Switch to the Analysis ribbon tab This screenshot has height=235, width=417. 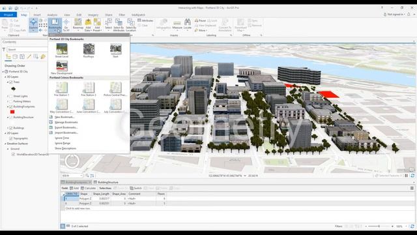coord(52,15)
